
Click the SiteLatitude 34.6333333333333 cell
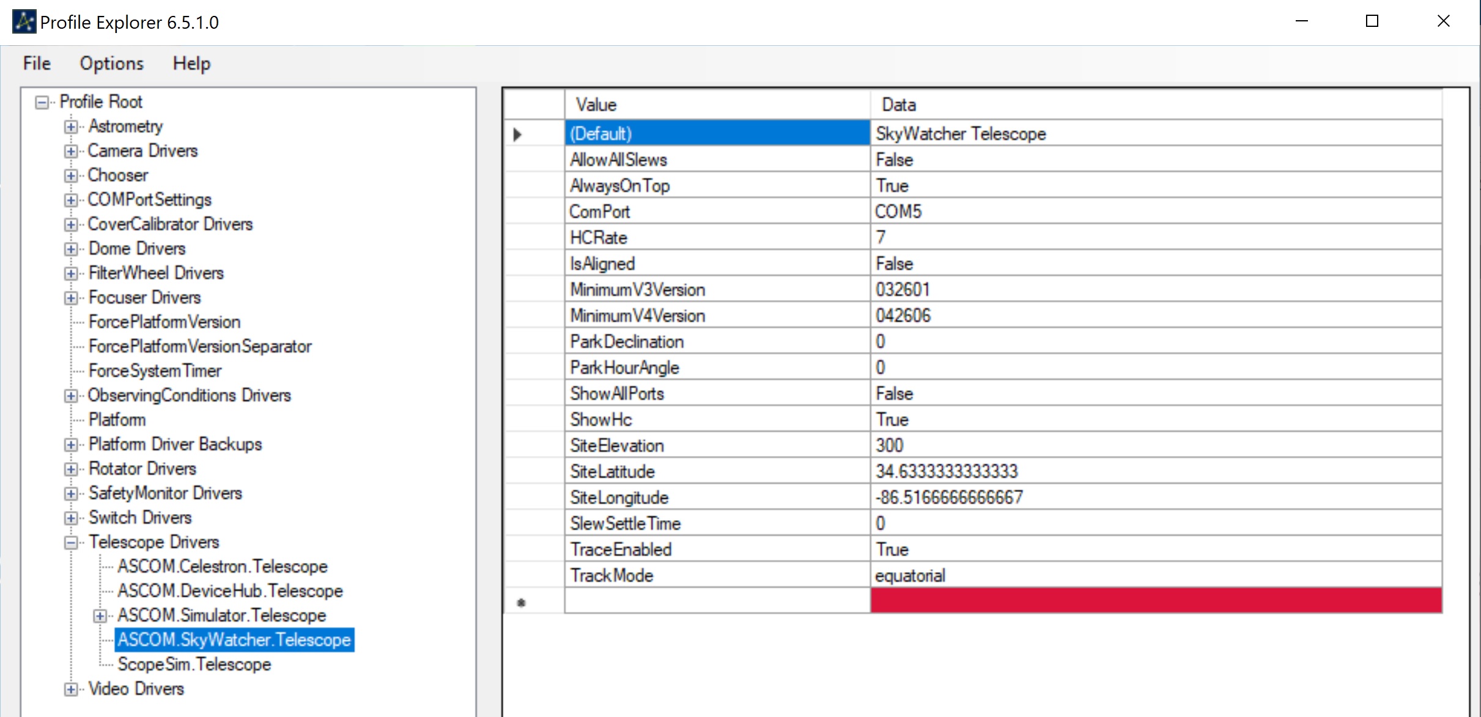click(x=1156, y=471)
